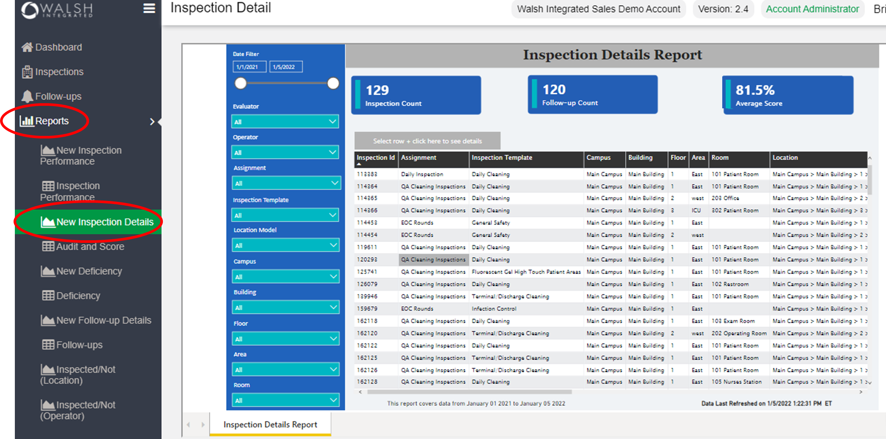Click the 1/1/2021 start date field
Image resolution: width=886 pixels, height=439 pixels.
(249, 66)
